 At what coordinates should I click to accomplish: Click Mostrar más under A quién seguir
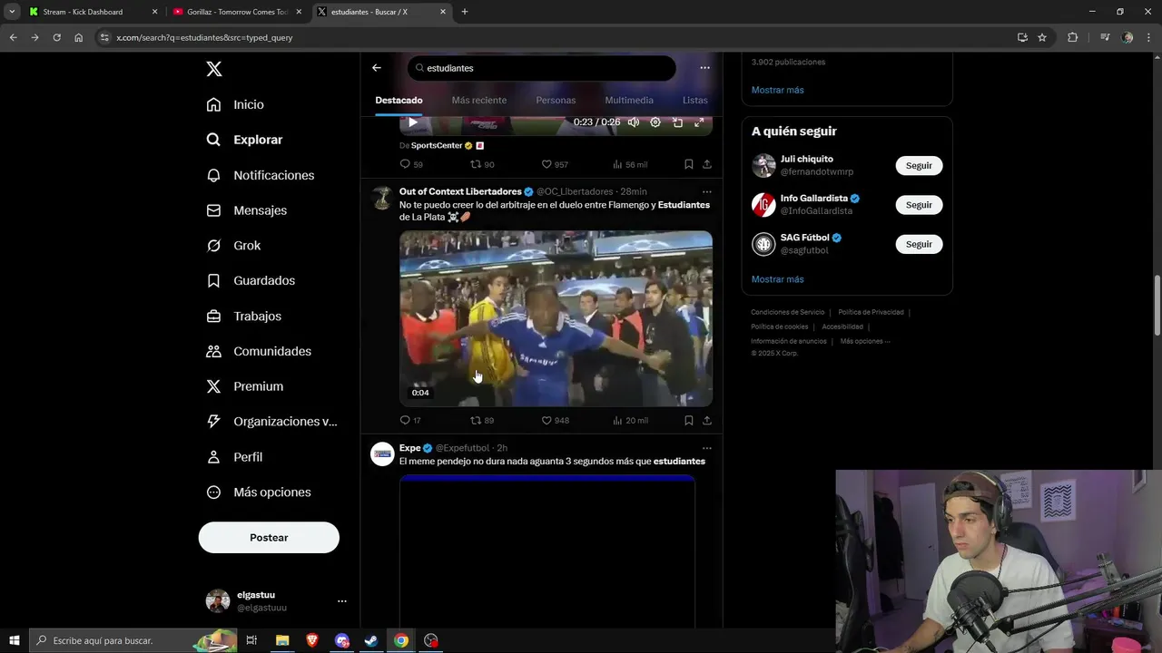pyautogui.click(x=777, y=279)
